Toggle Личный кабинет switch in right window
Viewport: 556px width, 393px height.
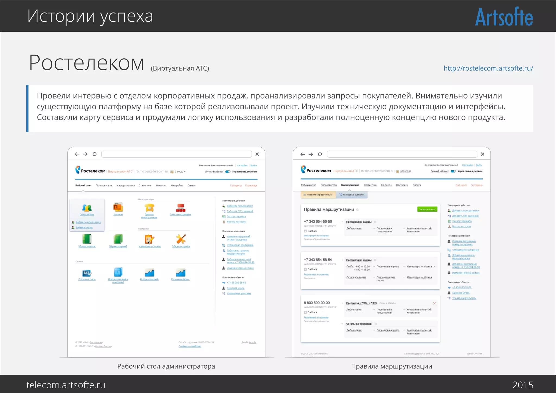click(453, 171)
